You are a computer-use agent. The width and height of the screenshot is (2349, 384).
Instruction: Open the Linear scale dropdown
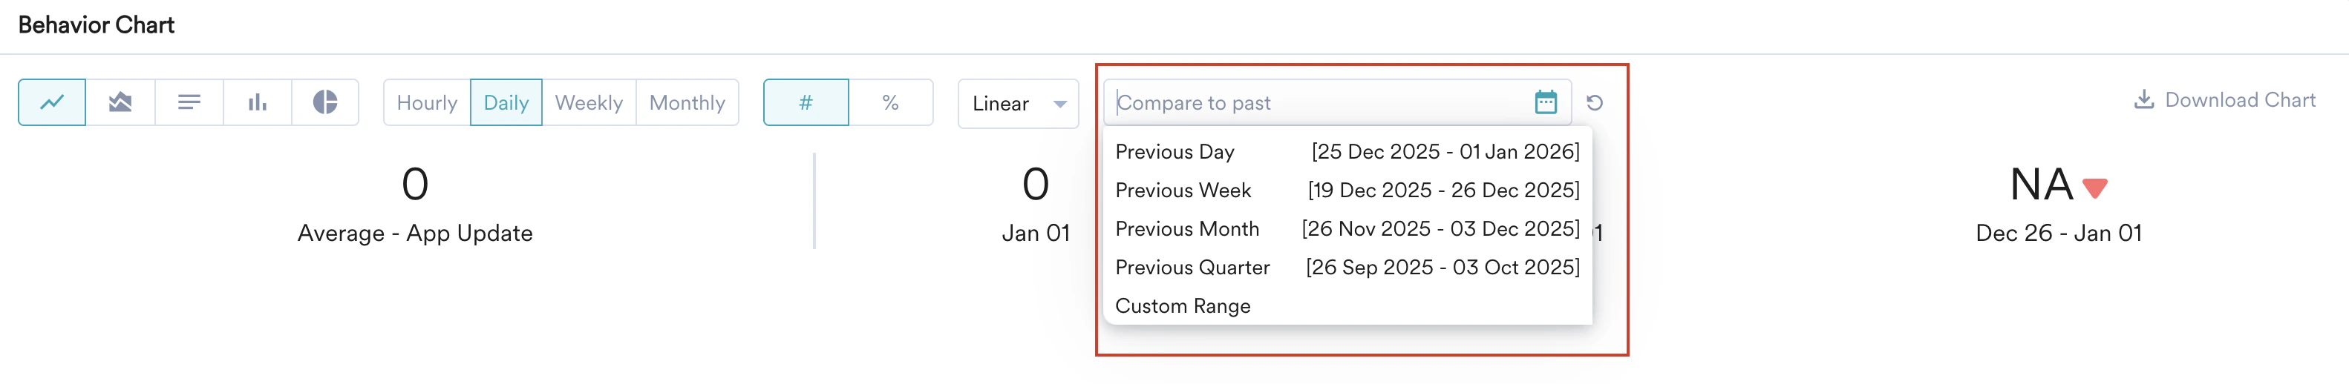pyautogui.click(x=1018, y=104)
